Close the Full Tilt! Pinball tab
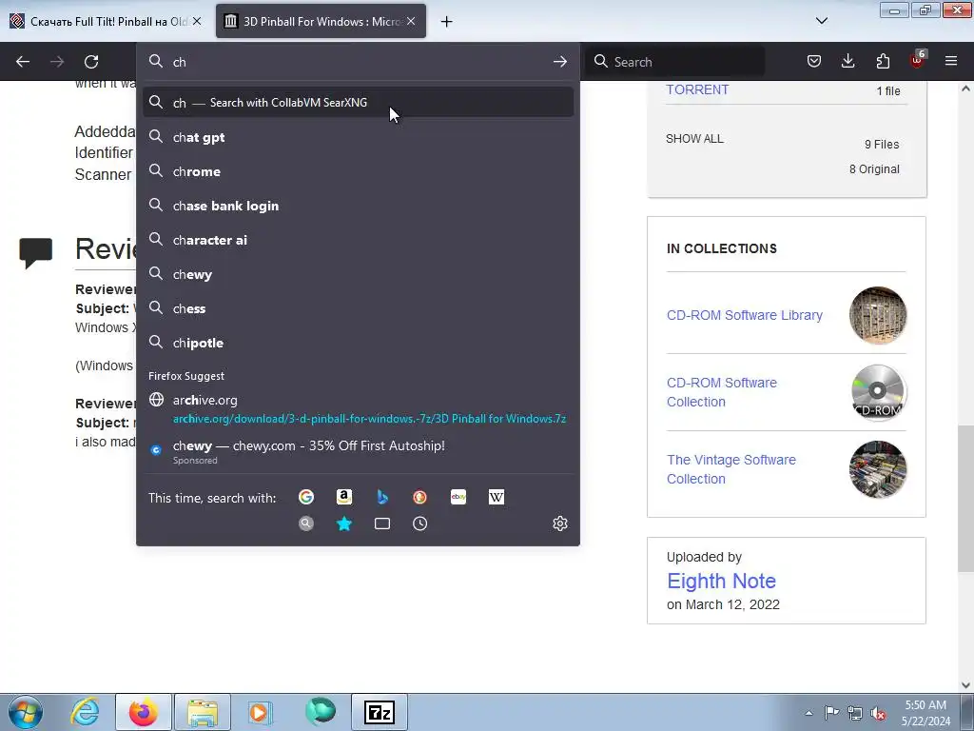This screenshot has width=974, height=731. click(196, 21)
